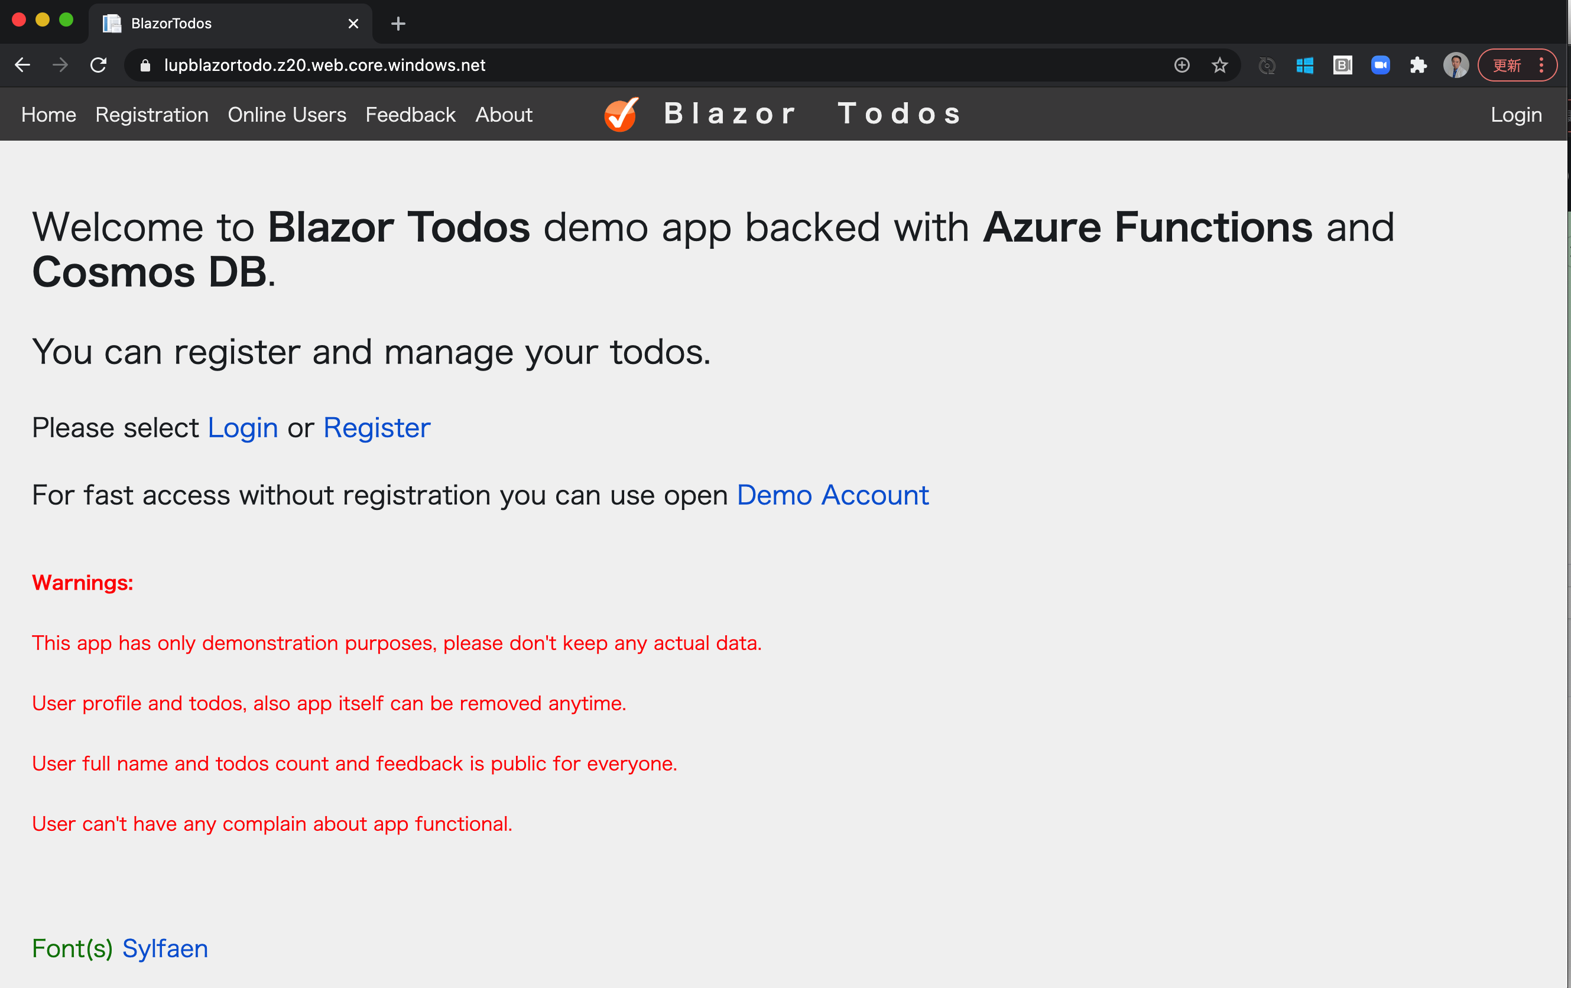The image size is (1571, 988).
Task: Reload the current page
Action: click(x=99, y=65)
